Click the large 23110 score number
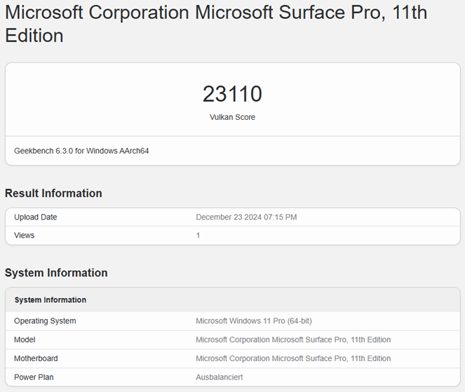 (x=232, y=94)
